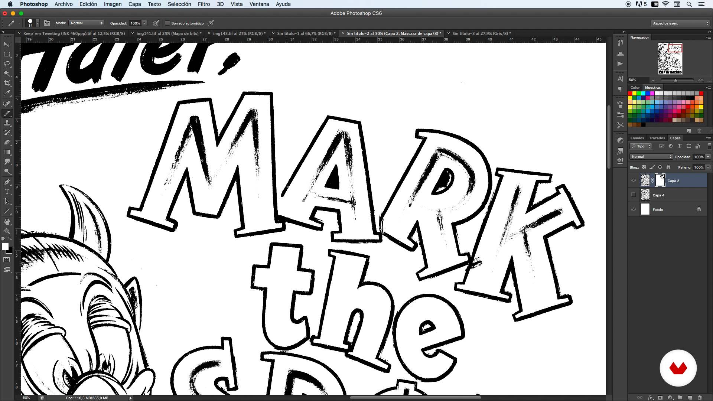This screenshot has width=713, height=401.
Task: Open the layer Opacidad slider dropdown
Action: pos(708,157)
